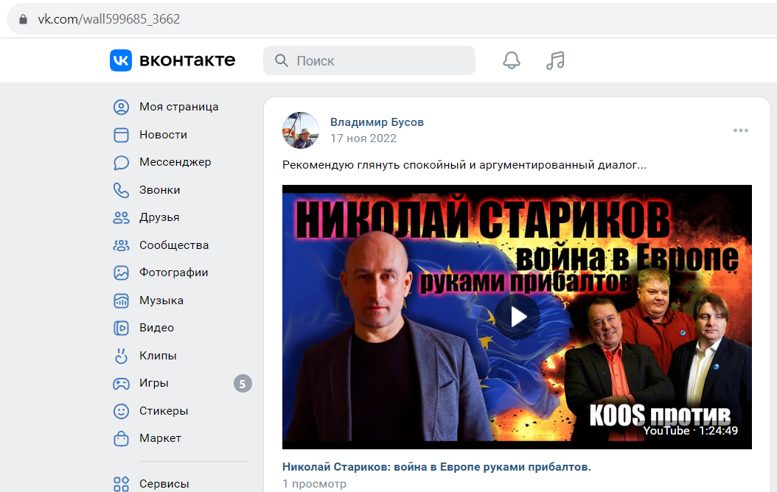Play the embedded YouTube video
The image size is (777, 492).
click(517, 317)
